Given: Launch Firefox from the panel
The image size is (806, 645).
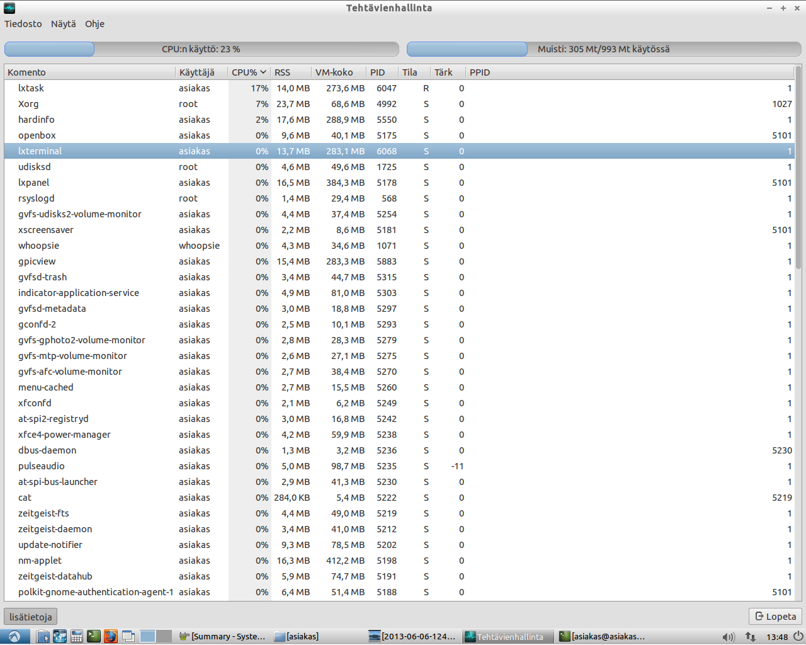Looking at the screenshot, I should point(111,636).
